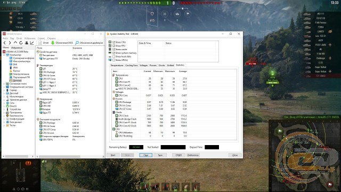341x192 pixels.
Task: Click the Stress local disks icon
Action: pyautogui.click(x=110, y=57)
